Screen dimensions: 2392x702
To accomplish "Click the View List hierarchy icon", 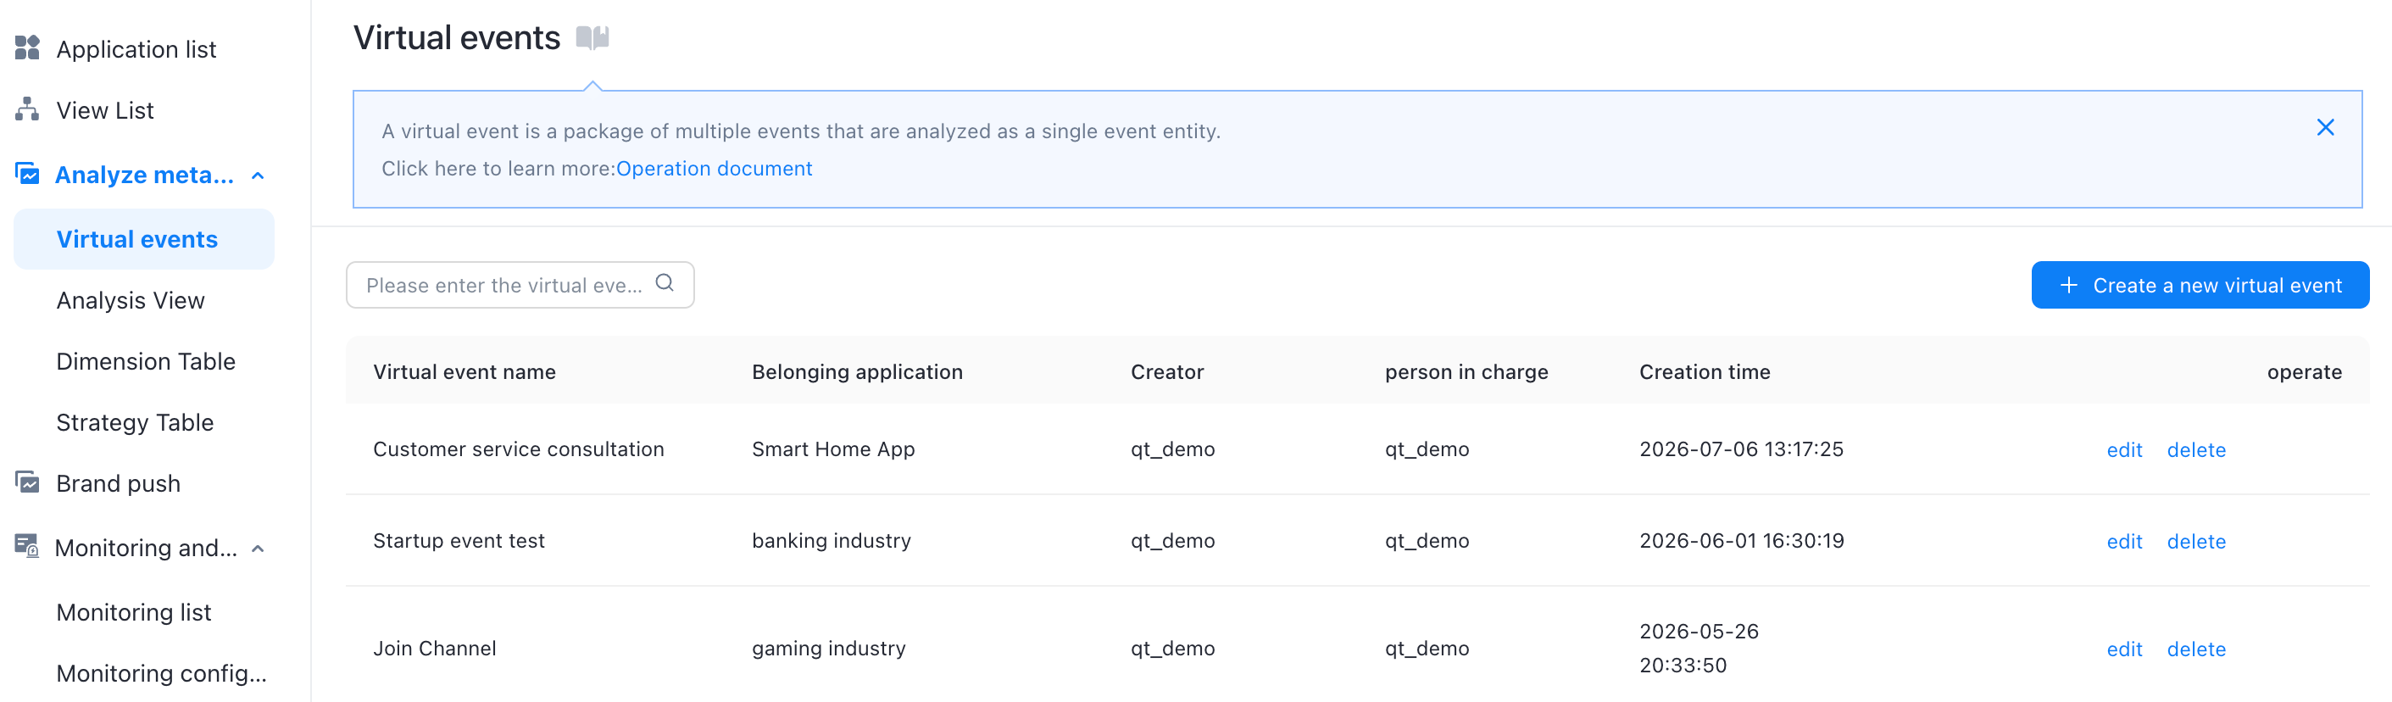I will [x=27, y=109].
